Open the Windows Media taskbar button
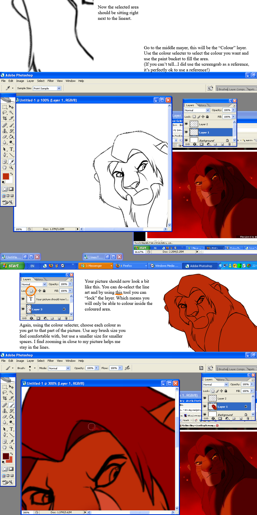The image size is (257, 515). pyautogui.click(x=165, y=266)
